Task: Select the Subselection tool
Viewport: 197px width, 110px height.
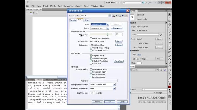Action: tap(170, 18)
